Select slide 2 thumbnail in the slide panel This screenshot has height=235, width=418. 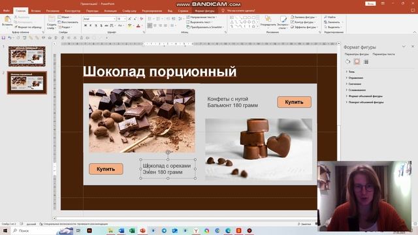coord(27,83)
